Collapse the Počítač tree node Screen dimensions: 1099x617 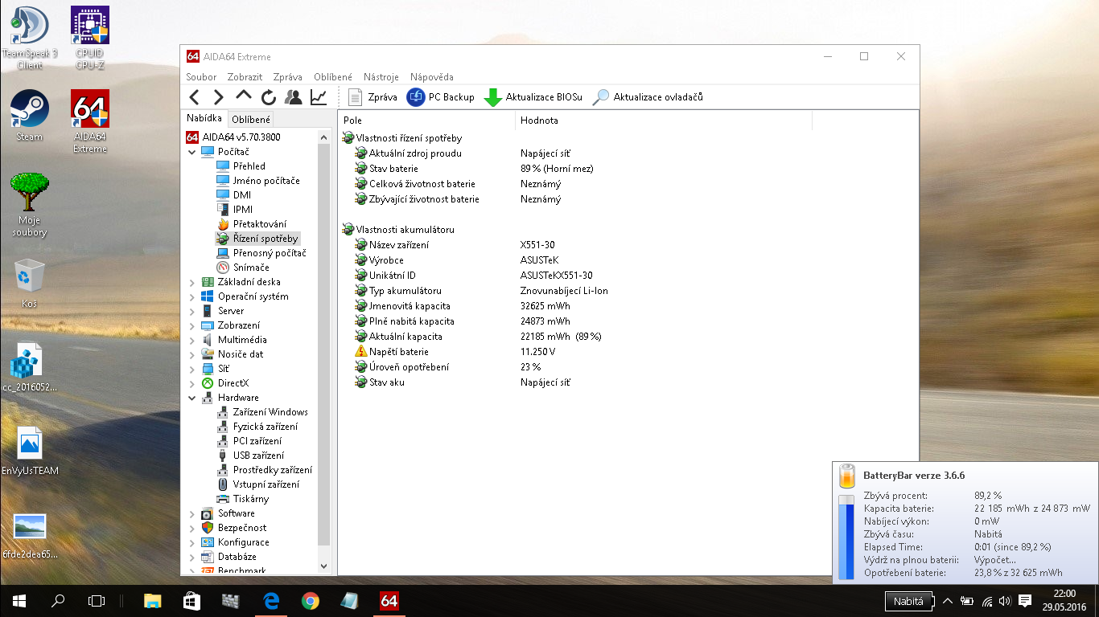click(x=192, y=152)
